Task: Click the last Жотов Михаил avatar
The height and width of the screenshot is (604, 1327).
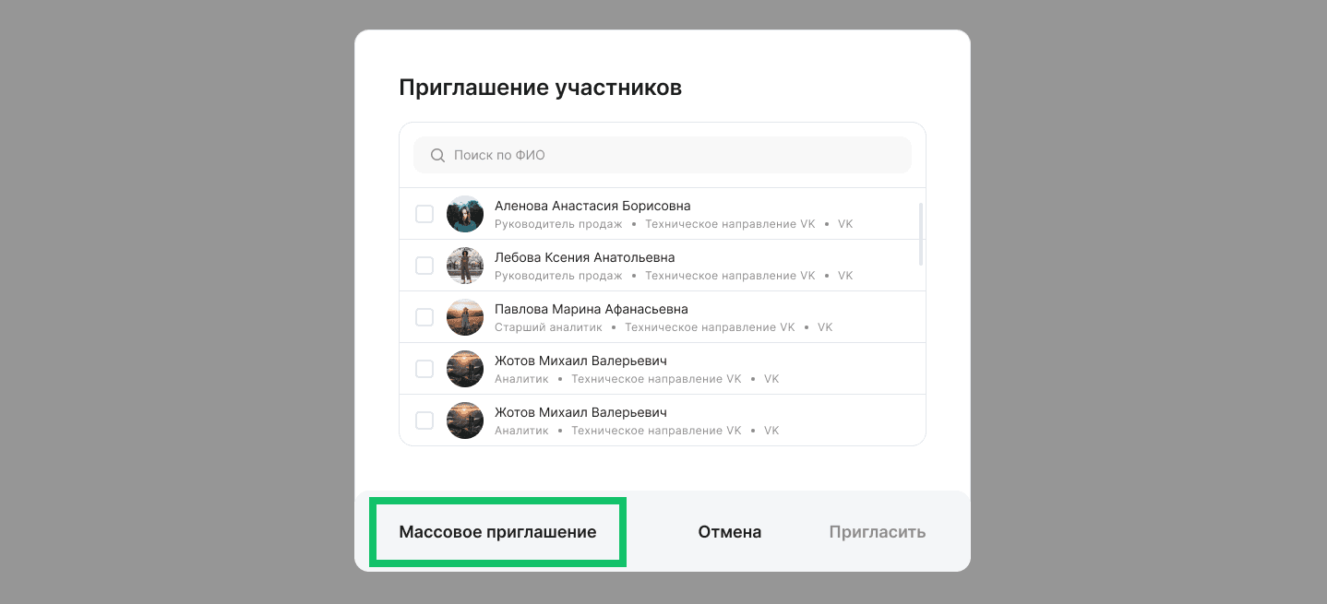Action: click(x=465, y=420)
